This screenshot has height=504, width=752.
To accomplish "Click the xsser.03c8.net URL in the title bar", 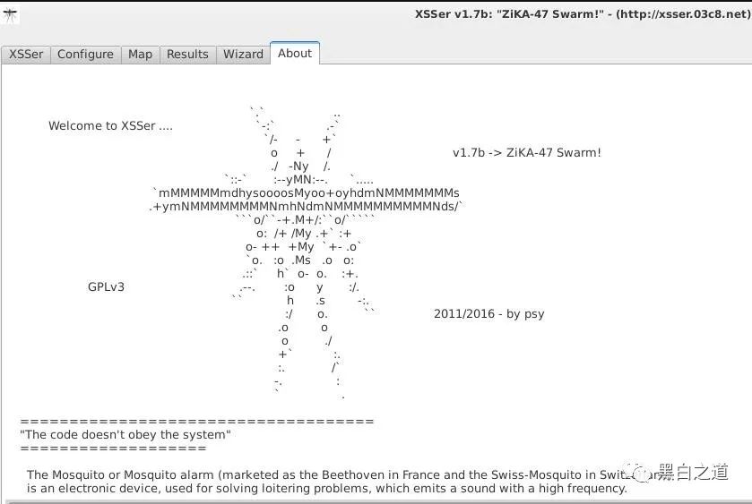I will 683,14.
